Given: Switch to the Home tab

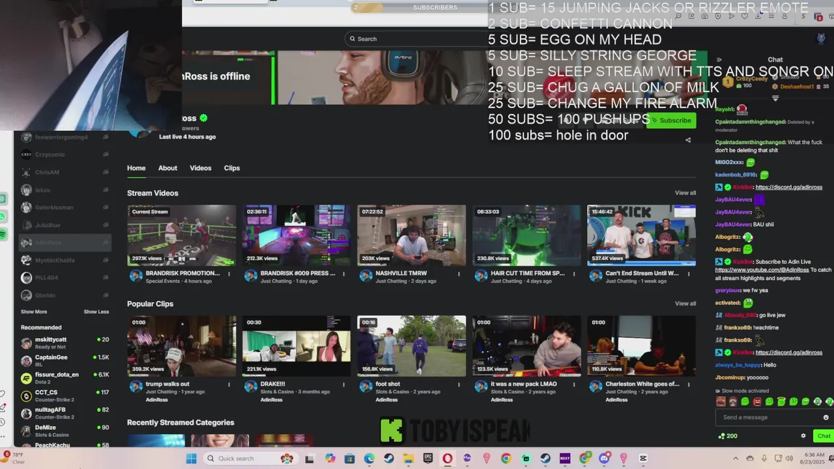Looking at the screenshot, I should coord(136,168).
